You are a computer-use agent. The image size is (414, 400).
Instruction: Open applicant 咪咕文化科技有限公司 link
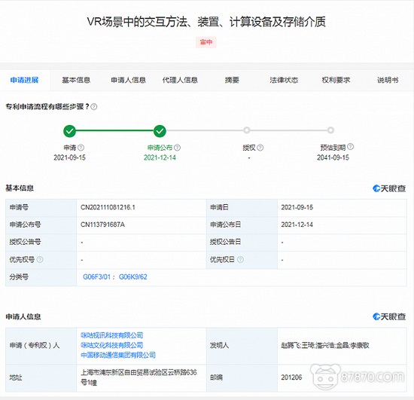coord(112,345)
